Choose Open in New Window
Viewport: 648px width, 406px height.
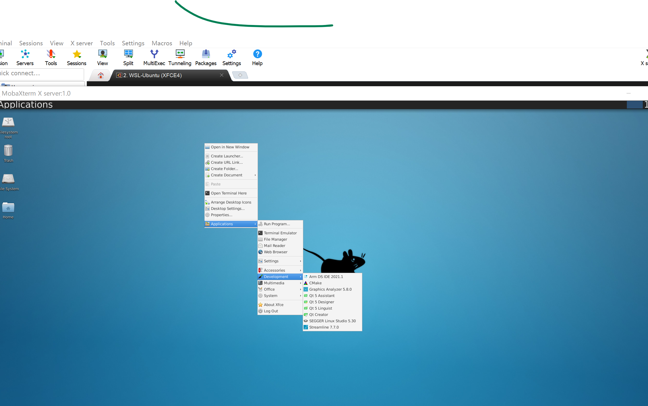(231, 147)
